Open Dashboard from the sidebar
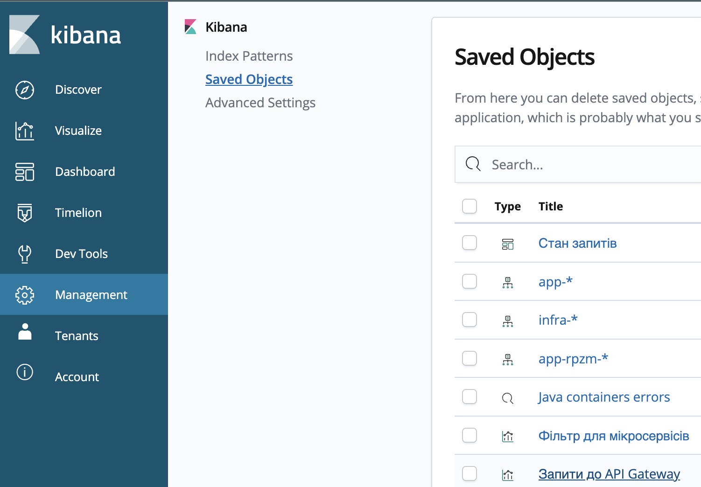This screenshot has width=701, height=487. click(x=84, y=172)
